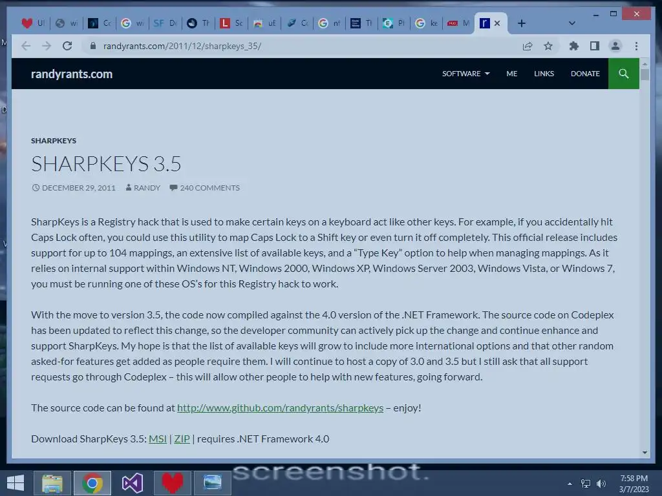This screenshot has height=496, width=662.
Task: Focus the address bar URL
Action: [182, 46]
